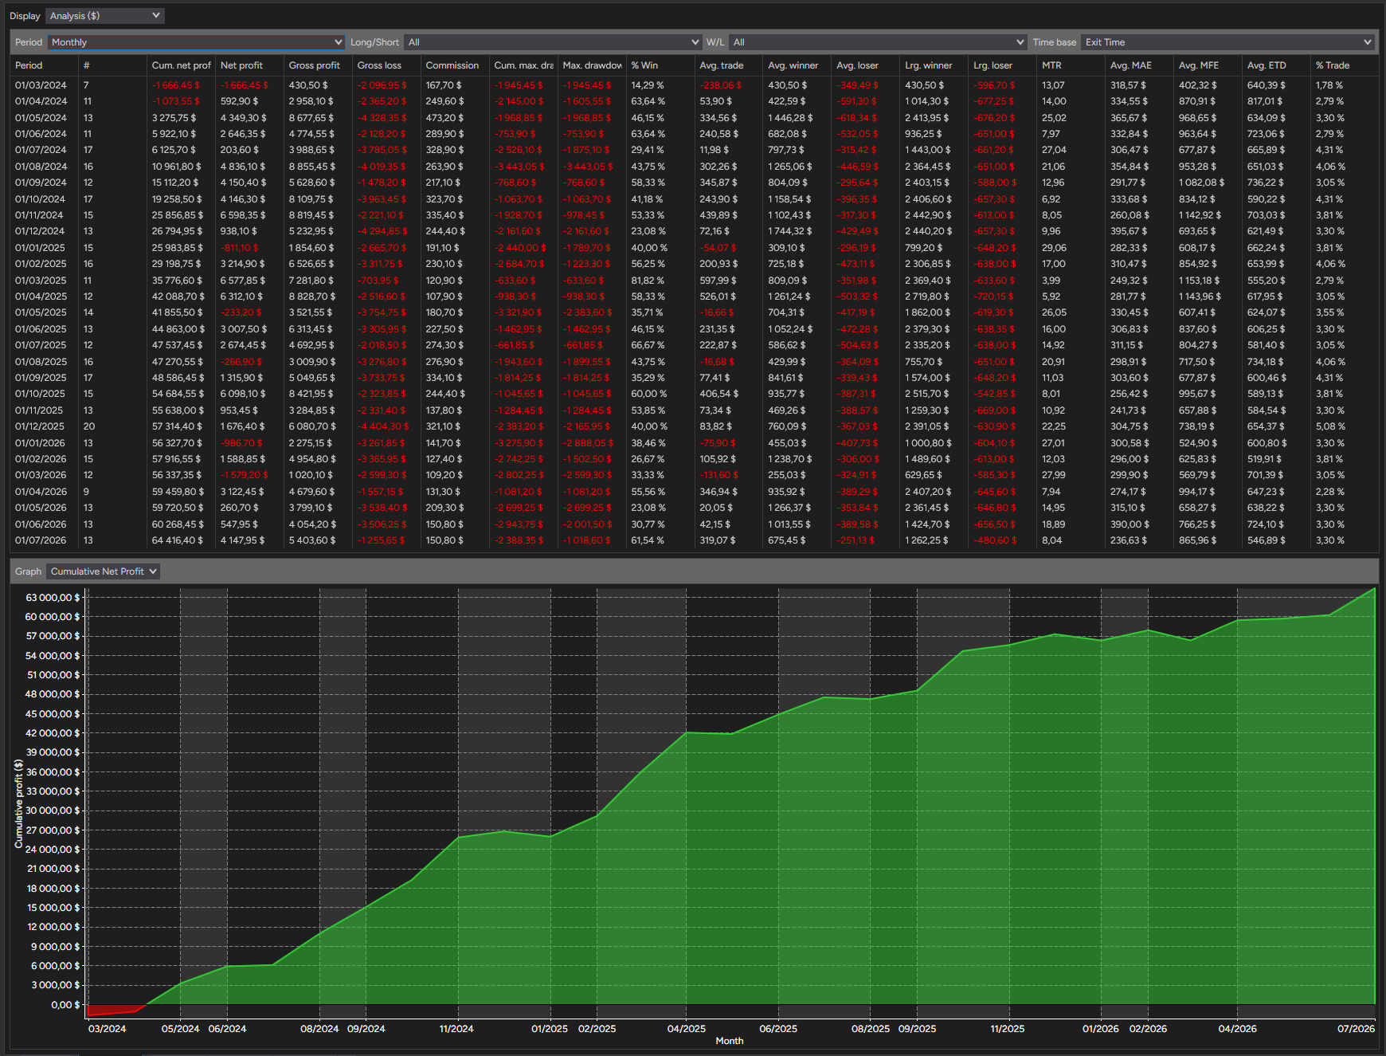The image size is (1386, 1056).
Task: Select the 01/01/2026 period row
Action: click(695, 443)
